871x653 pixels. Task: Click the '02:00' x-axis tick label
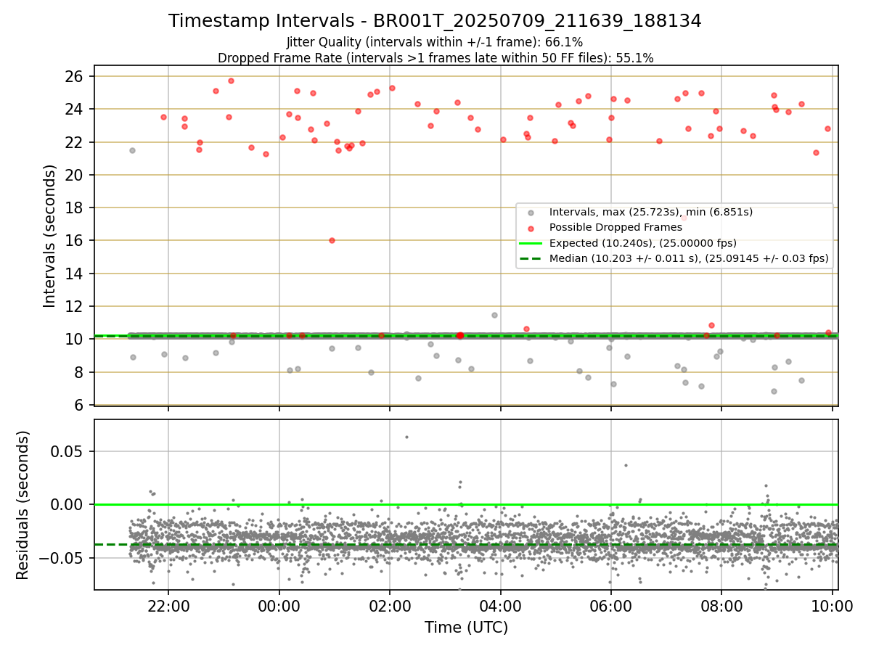tap(390, 607)
